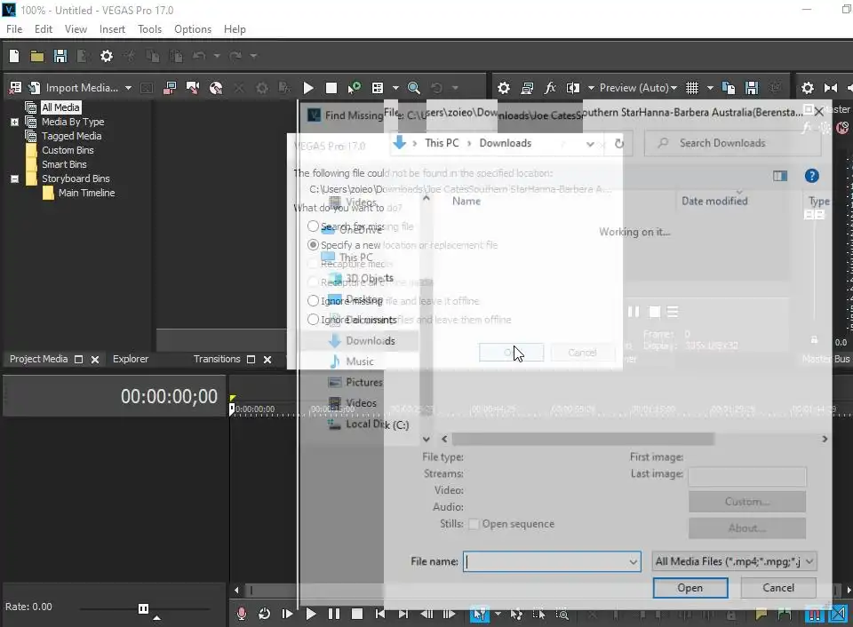The width and height of the screenshot is (853, 627).
Task: Click Play From Start in transport bar
Action: coord(287,614)
